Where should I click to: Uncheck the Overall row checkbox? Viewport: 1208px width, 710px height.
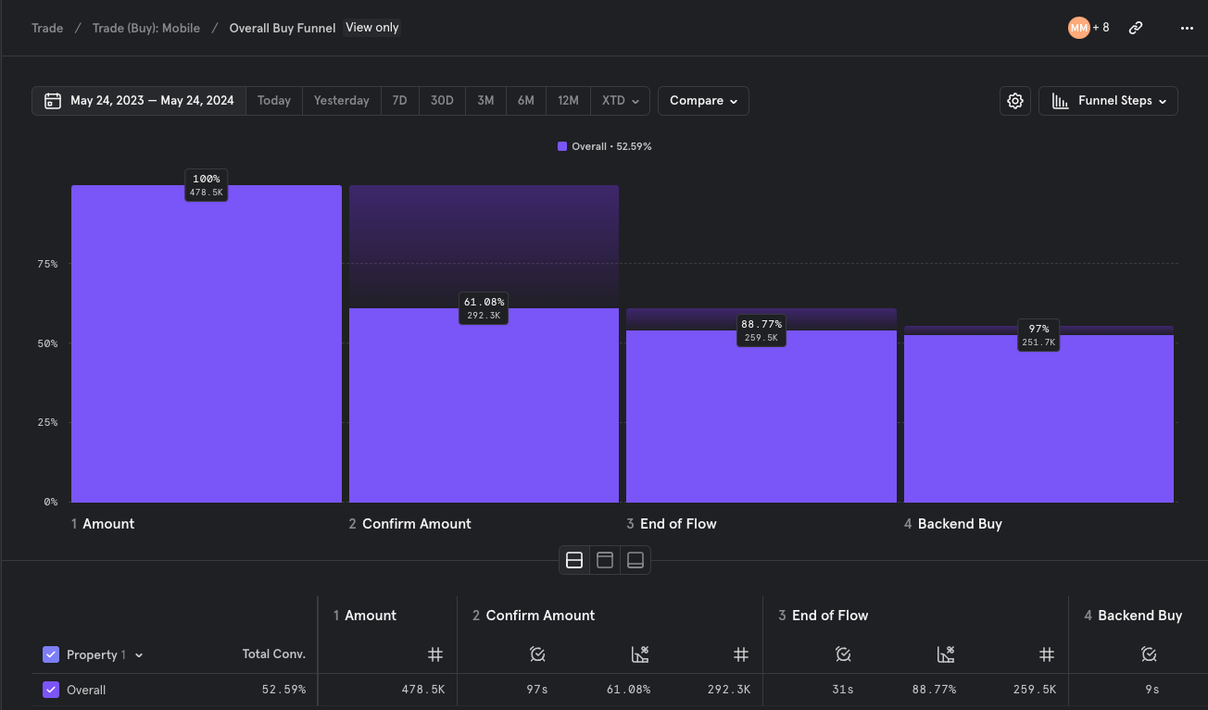pyautogui.click(x=51, y=690)
